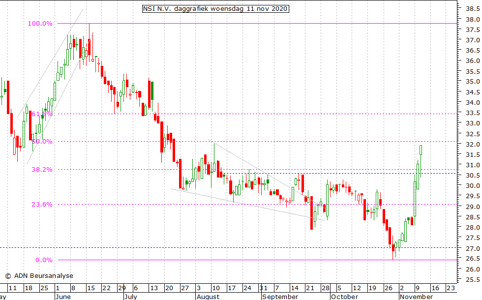Click the 'June' month label on the time axis
This screenshot has width=482, height=300.
pos(63,297)
